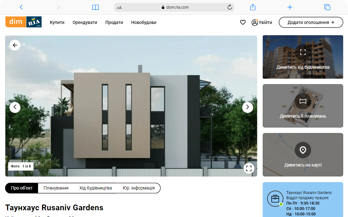Click the Пн-Пт 9:30-18:30 schedule line
Screen dimensions: 348x217
pos(303,203)
